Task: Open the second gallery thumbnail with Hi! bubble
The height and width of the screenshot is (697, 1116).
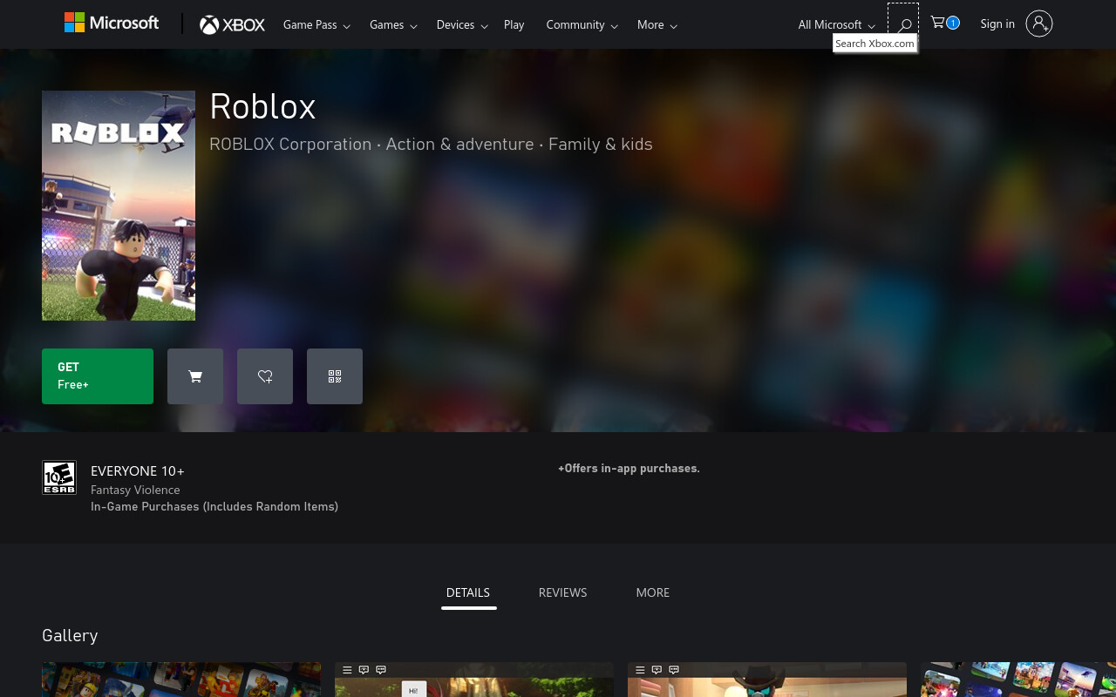Action: (x=474, y=680)
